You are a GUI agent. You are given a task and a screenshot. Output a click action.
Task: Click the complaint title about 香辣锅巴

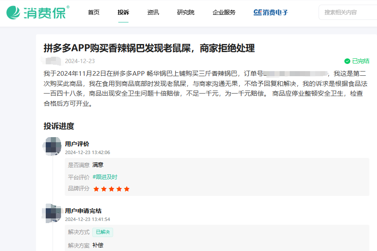[149, 48]
